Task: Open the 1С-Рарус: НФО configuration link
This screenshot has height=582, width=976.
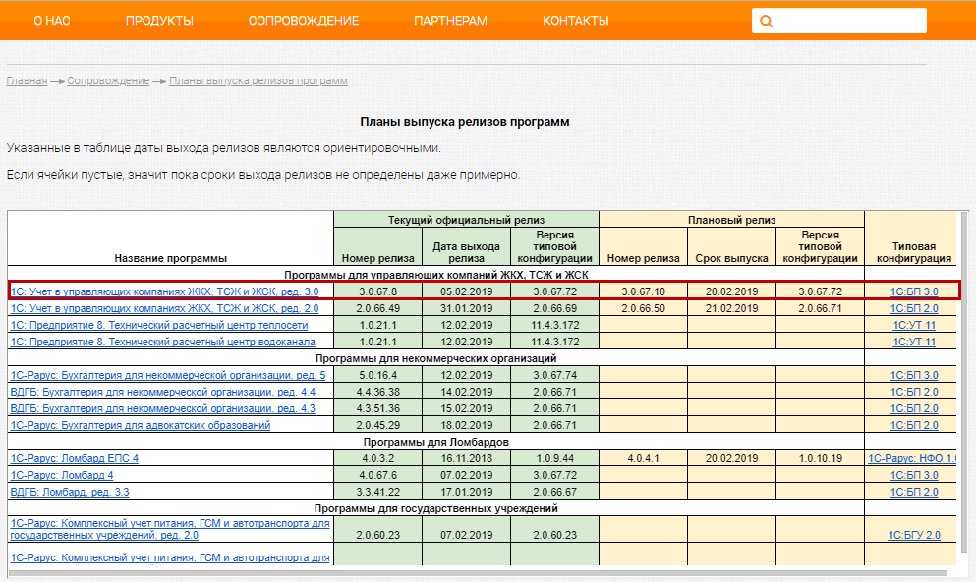Action: tap(912, 459)
